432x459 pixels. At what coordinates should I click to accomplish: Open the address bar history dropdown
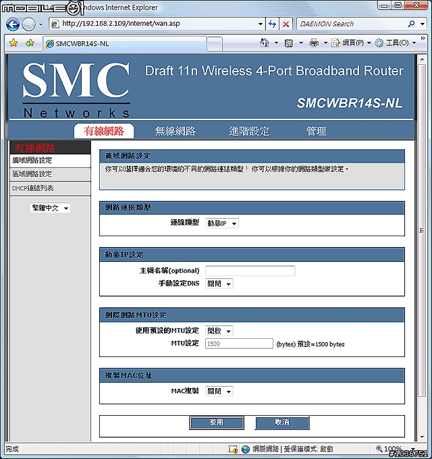coord(260,24)
